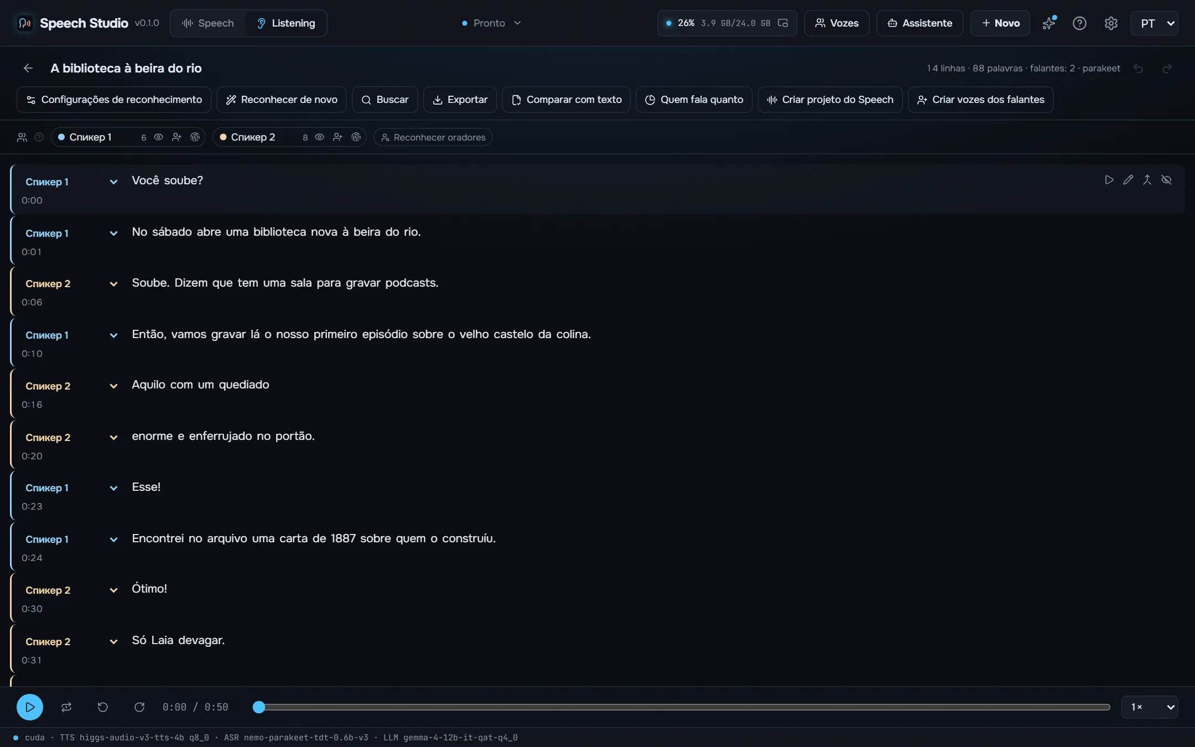Toggle visibility eye for Спикер 2
The height and width of the screenshot is (747, 1195).
[x=319, y=137]
